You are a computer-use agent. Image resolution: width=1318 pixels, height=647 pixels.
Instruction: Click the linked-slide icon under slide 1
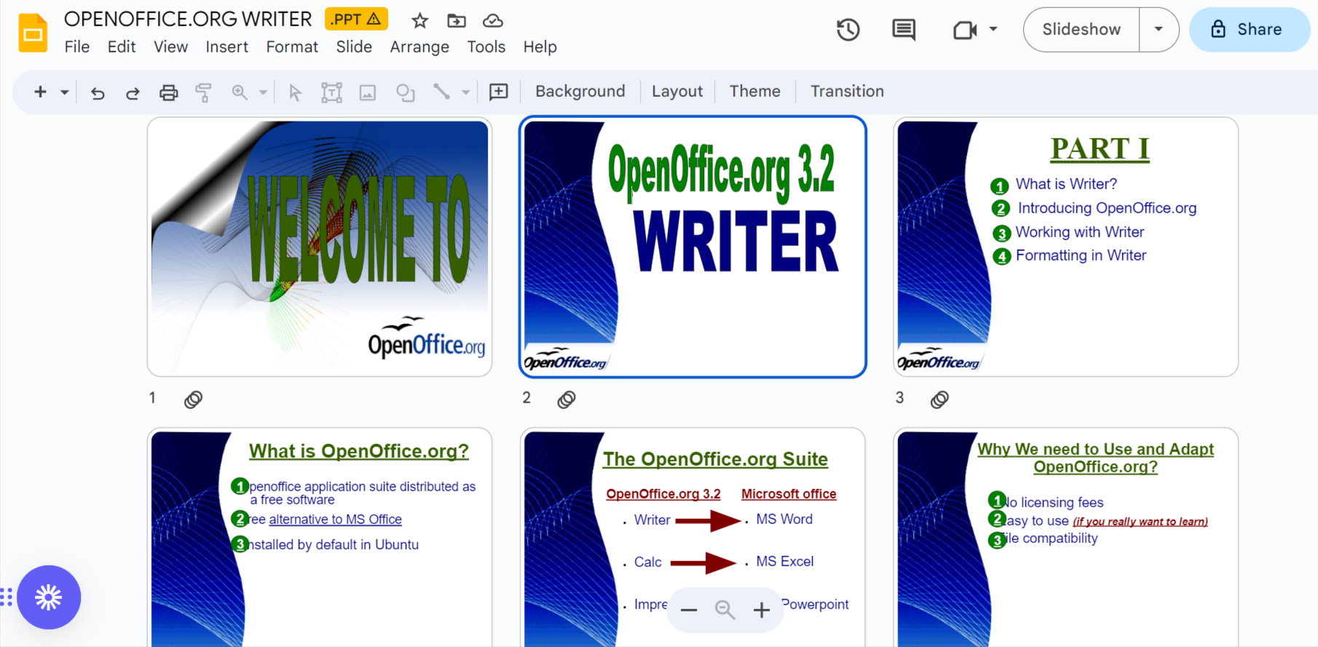point(193,400)
